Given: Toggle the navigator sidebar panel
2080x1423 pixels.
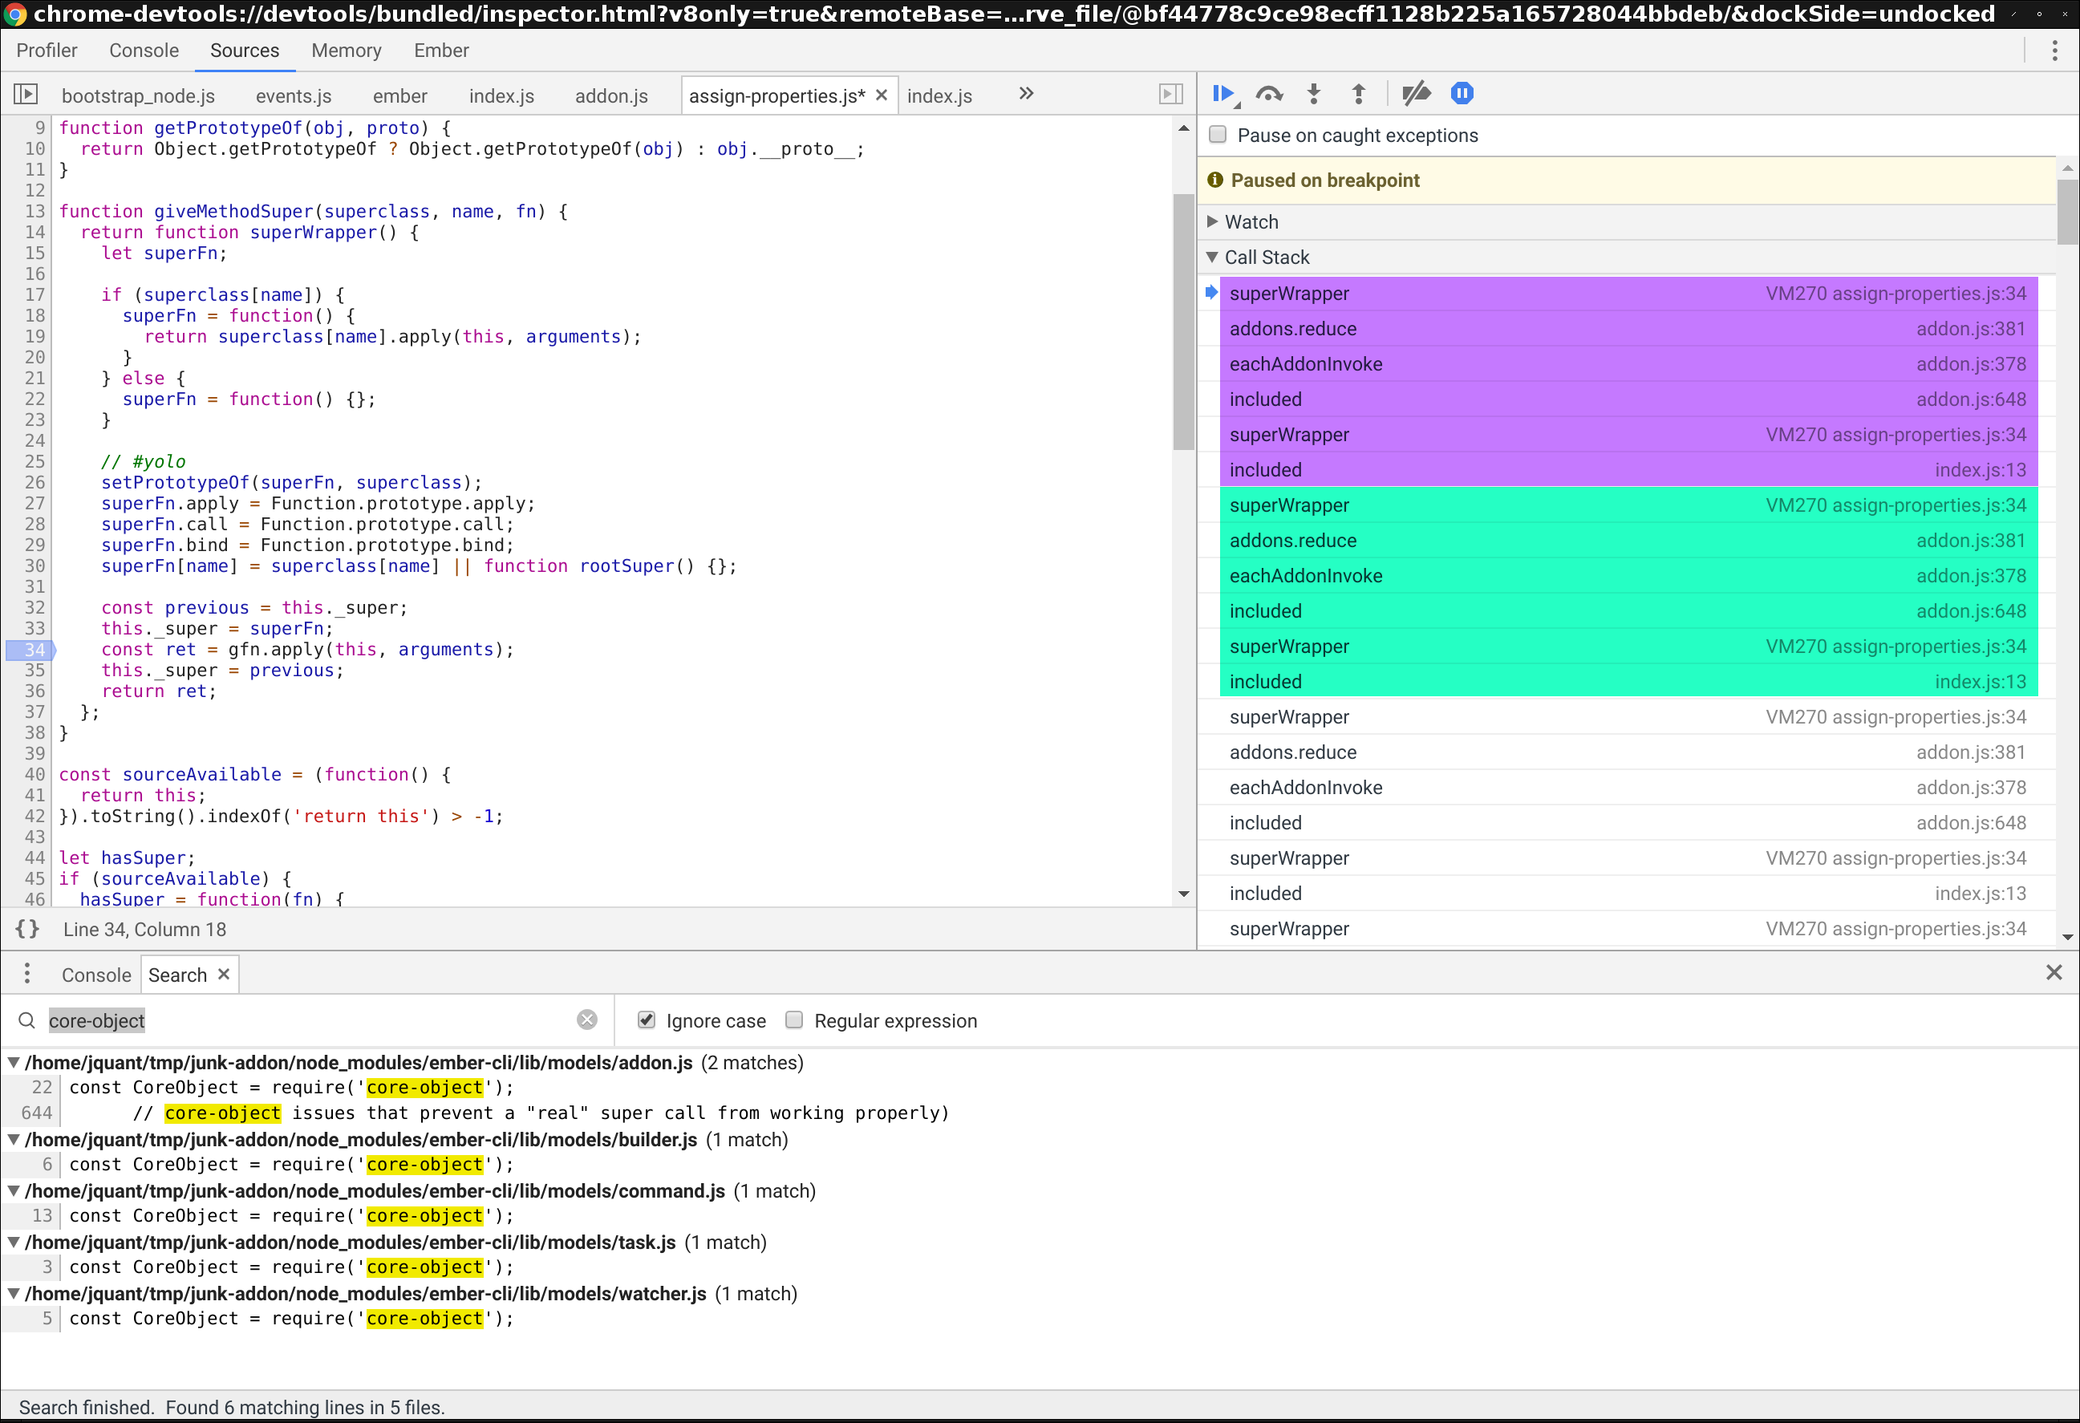Looking at the screenshot, I should coord(26,95).
